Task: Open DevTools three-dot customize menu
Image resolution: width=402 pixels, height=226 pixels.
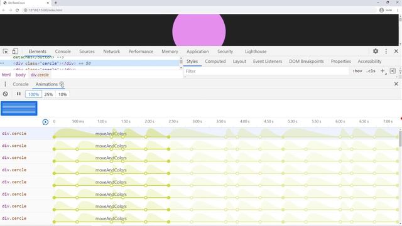Action: (386, 51)
